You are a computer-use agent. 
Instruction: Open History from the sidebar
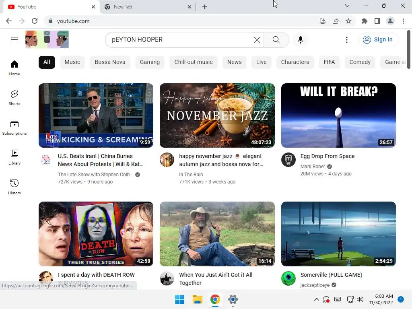[x=14, y=187]
